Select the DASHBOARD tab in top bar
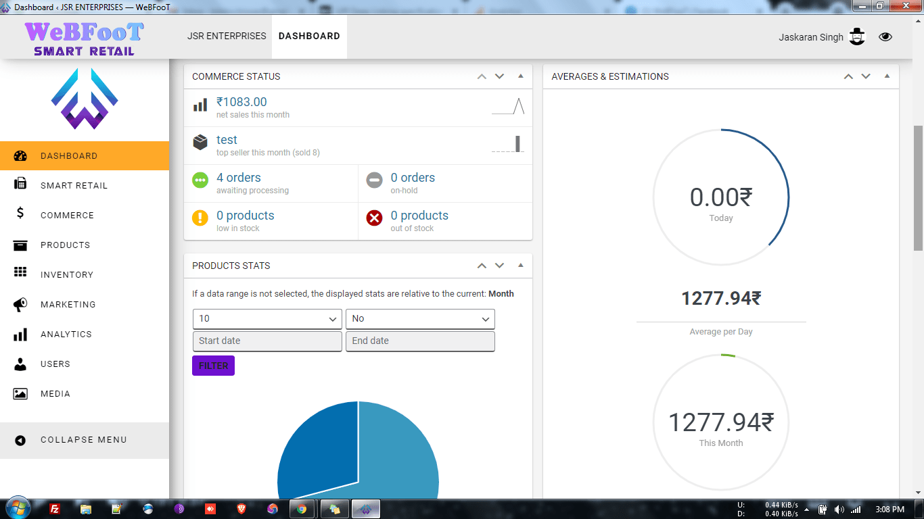This screenshot has width=924, height=519. [309, 36]
